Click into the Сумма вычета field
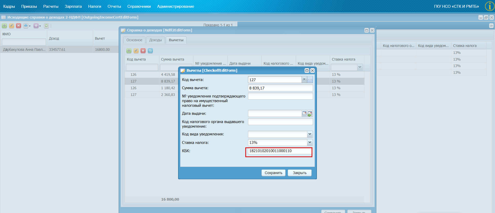This screenshot has width=495, height=213. pos(280,88)
